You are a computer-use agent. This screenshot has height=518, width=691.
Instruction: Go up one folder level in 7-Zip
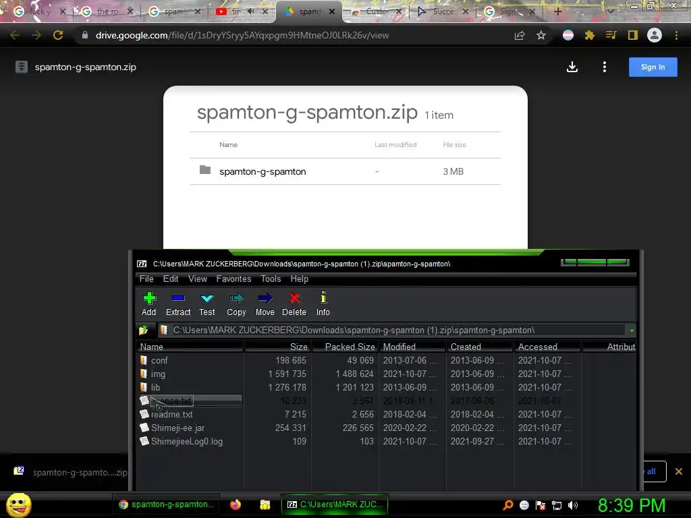coord(144,330)
